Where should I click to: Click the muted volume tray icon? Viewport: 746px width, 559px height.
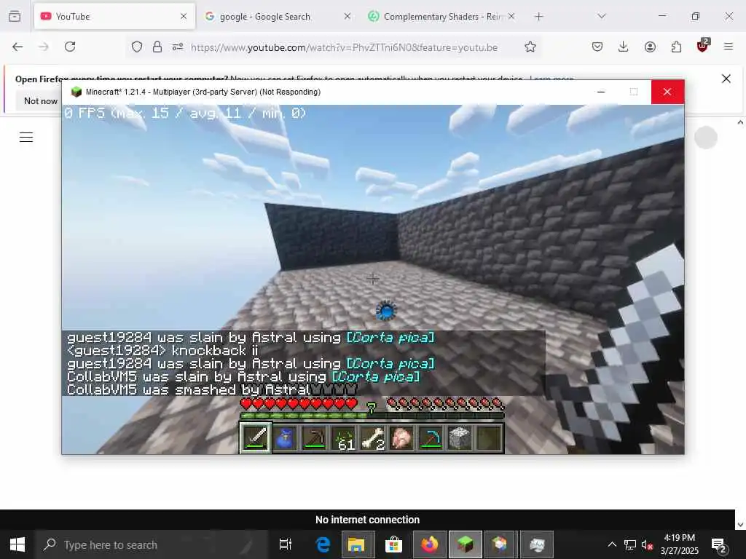point(647,544)
